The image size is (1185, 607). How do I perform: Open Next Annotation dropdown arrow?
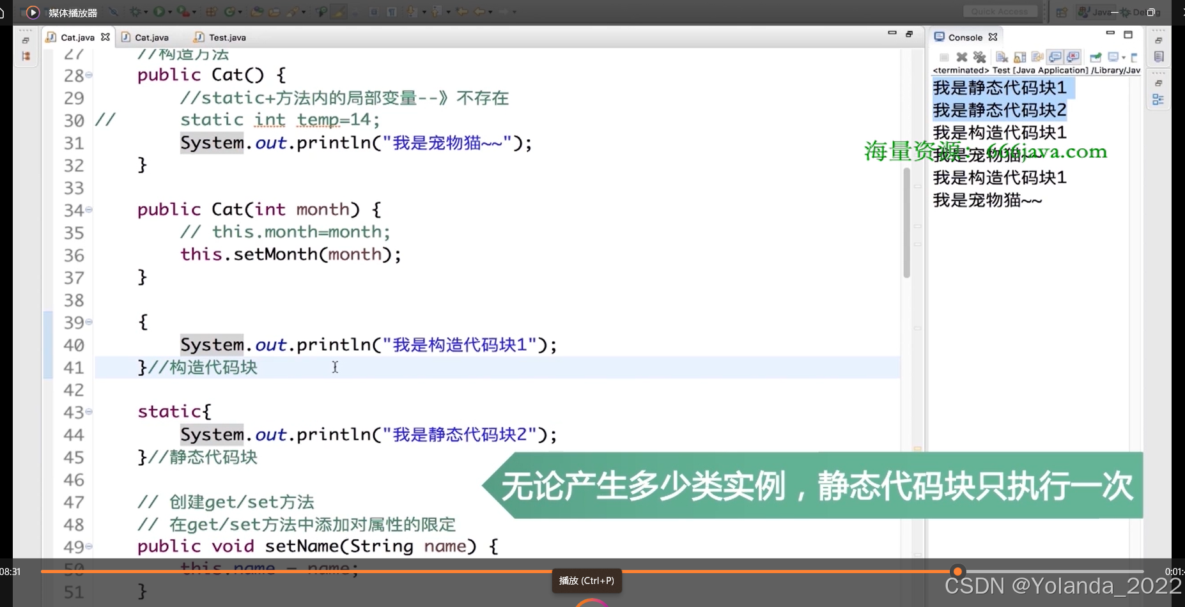point(424,12)
